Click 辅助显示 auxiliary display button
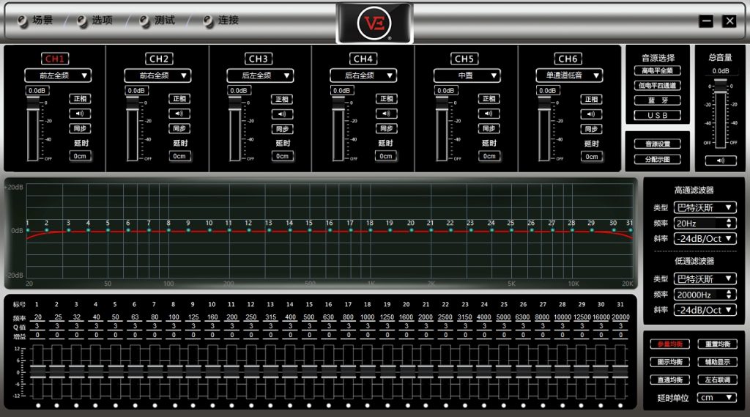Image resolution: width=750 pixels, height=417 pixels. pos(718,362)
